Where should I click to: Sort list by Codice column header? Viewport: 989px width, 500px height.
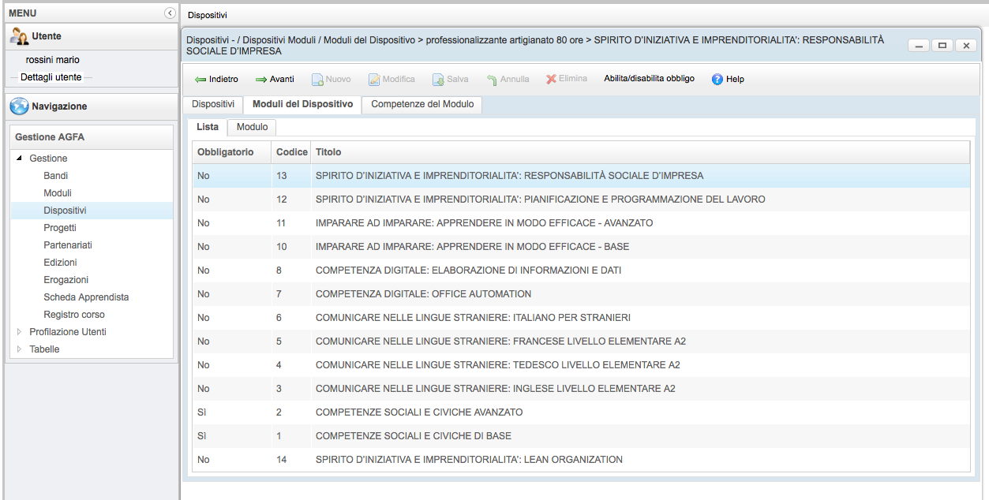point(291,151)
